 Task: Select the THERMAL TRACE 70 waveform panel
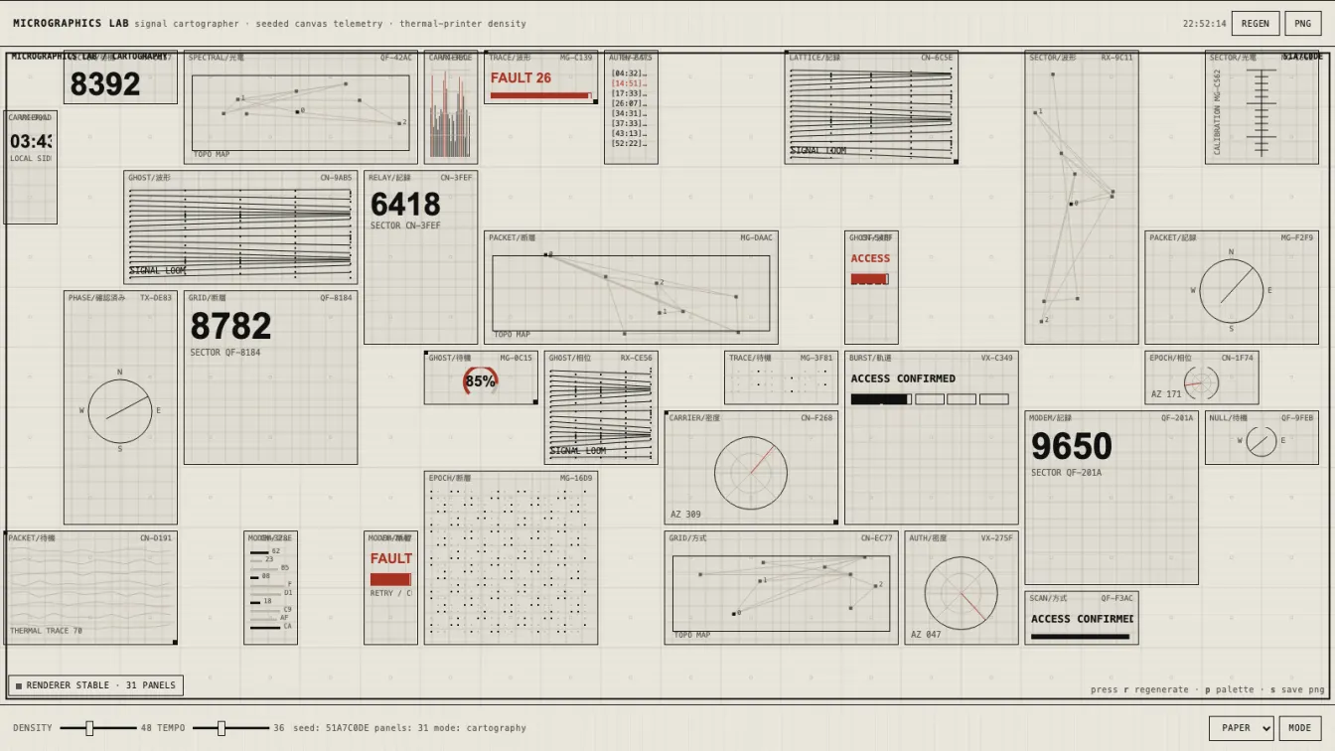click(91, 588)
